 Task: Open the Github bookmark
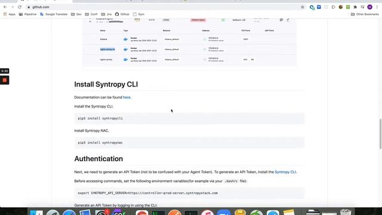click(x=122, y=14)
